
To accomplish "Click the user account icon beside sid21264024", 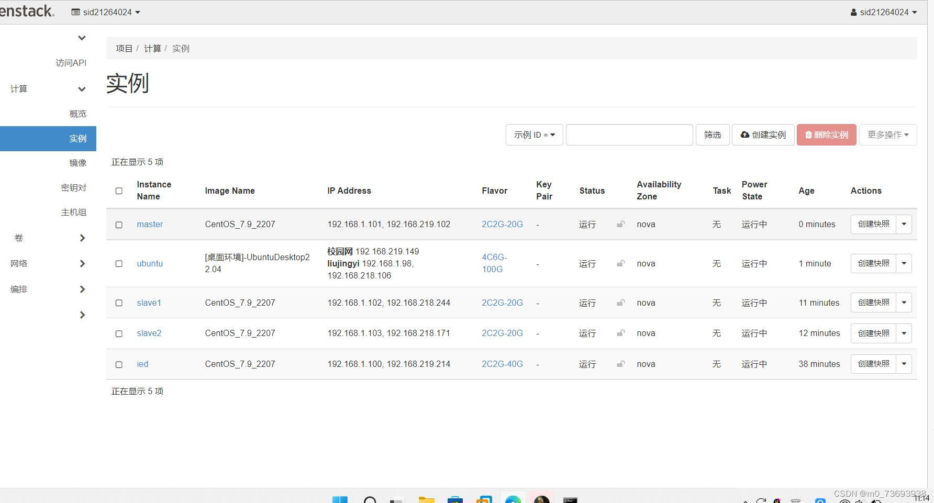I will point(854,12).
